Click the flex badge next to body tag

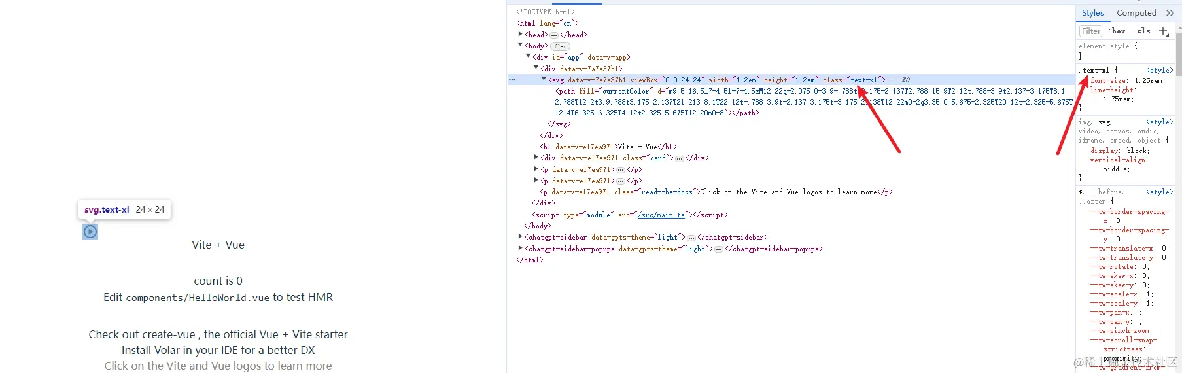[x=561, y=46]
